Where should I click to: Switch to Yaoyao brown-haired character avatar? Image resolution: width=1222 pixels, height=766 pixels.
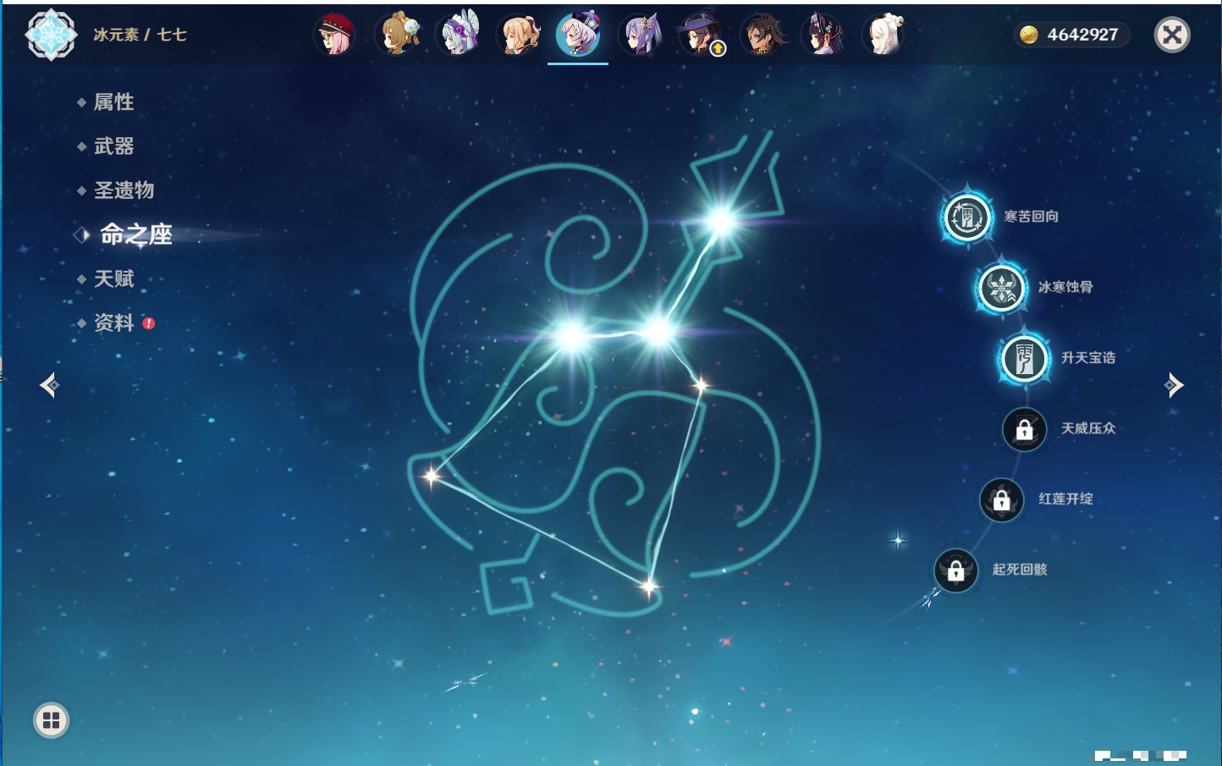[x=397, y=35]
